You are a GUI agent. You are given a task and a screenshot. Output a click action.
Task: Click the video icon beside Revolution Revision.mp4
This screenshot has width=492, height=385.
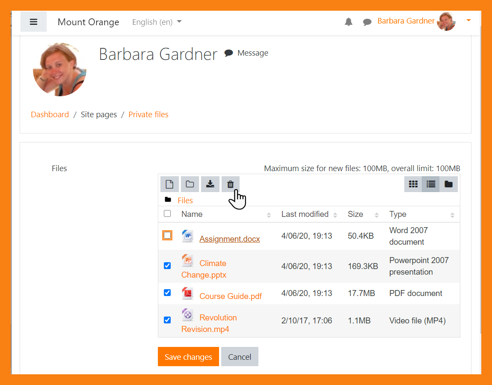(x=188, y=315)
